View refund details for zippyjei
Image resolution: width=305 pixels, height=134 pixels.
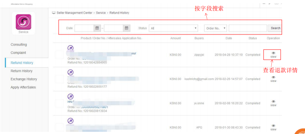(x=273, y=55)
